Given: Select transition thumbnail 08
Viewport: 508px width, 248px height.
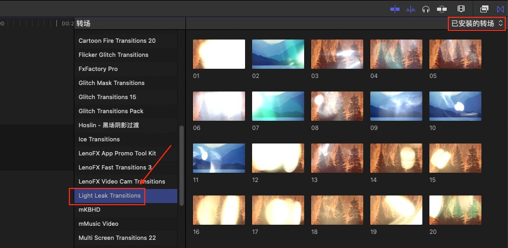Looking at the screenshot, I should [x=337, y=106].
